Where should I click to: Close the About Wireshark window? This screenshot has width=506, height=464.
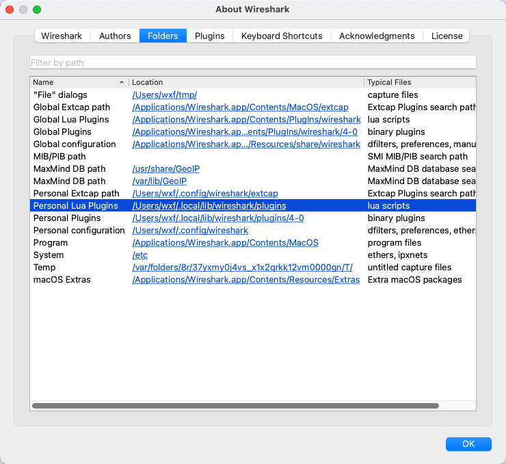coord(10,10)
